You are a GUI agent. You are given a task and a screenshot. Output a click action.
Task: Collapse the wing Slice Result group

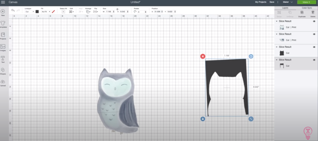coord(277,34)
